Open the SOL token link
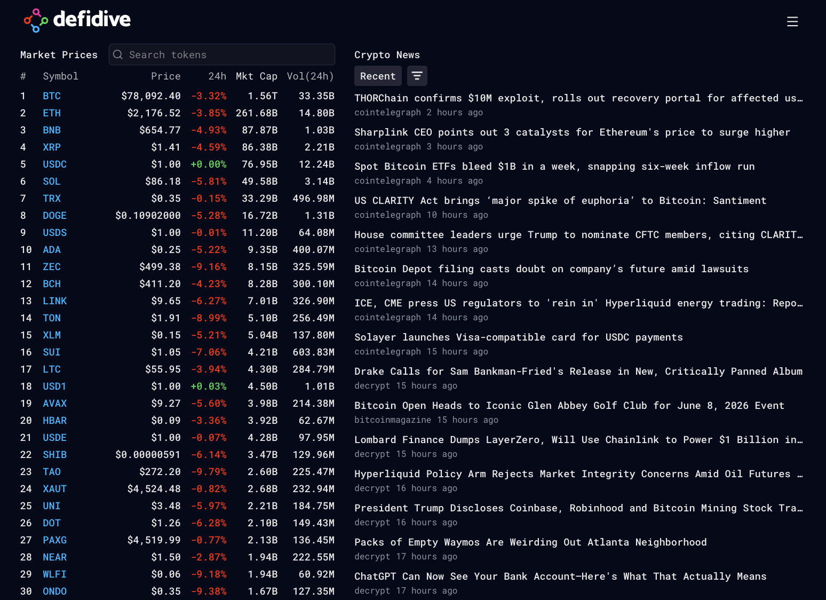 pos(52,181)
